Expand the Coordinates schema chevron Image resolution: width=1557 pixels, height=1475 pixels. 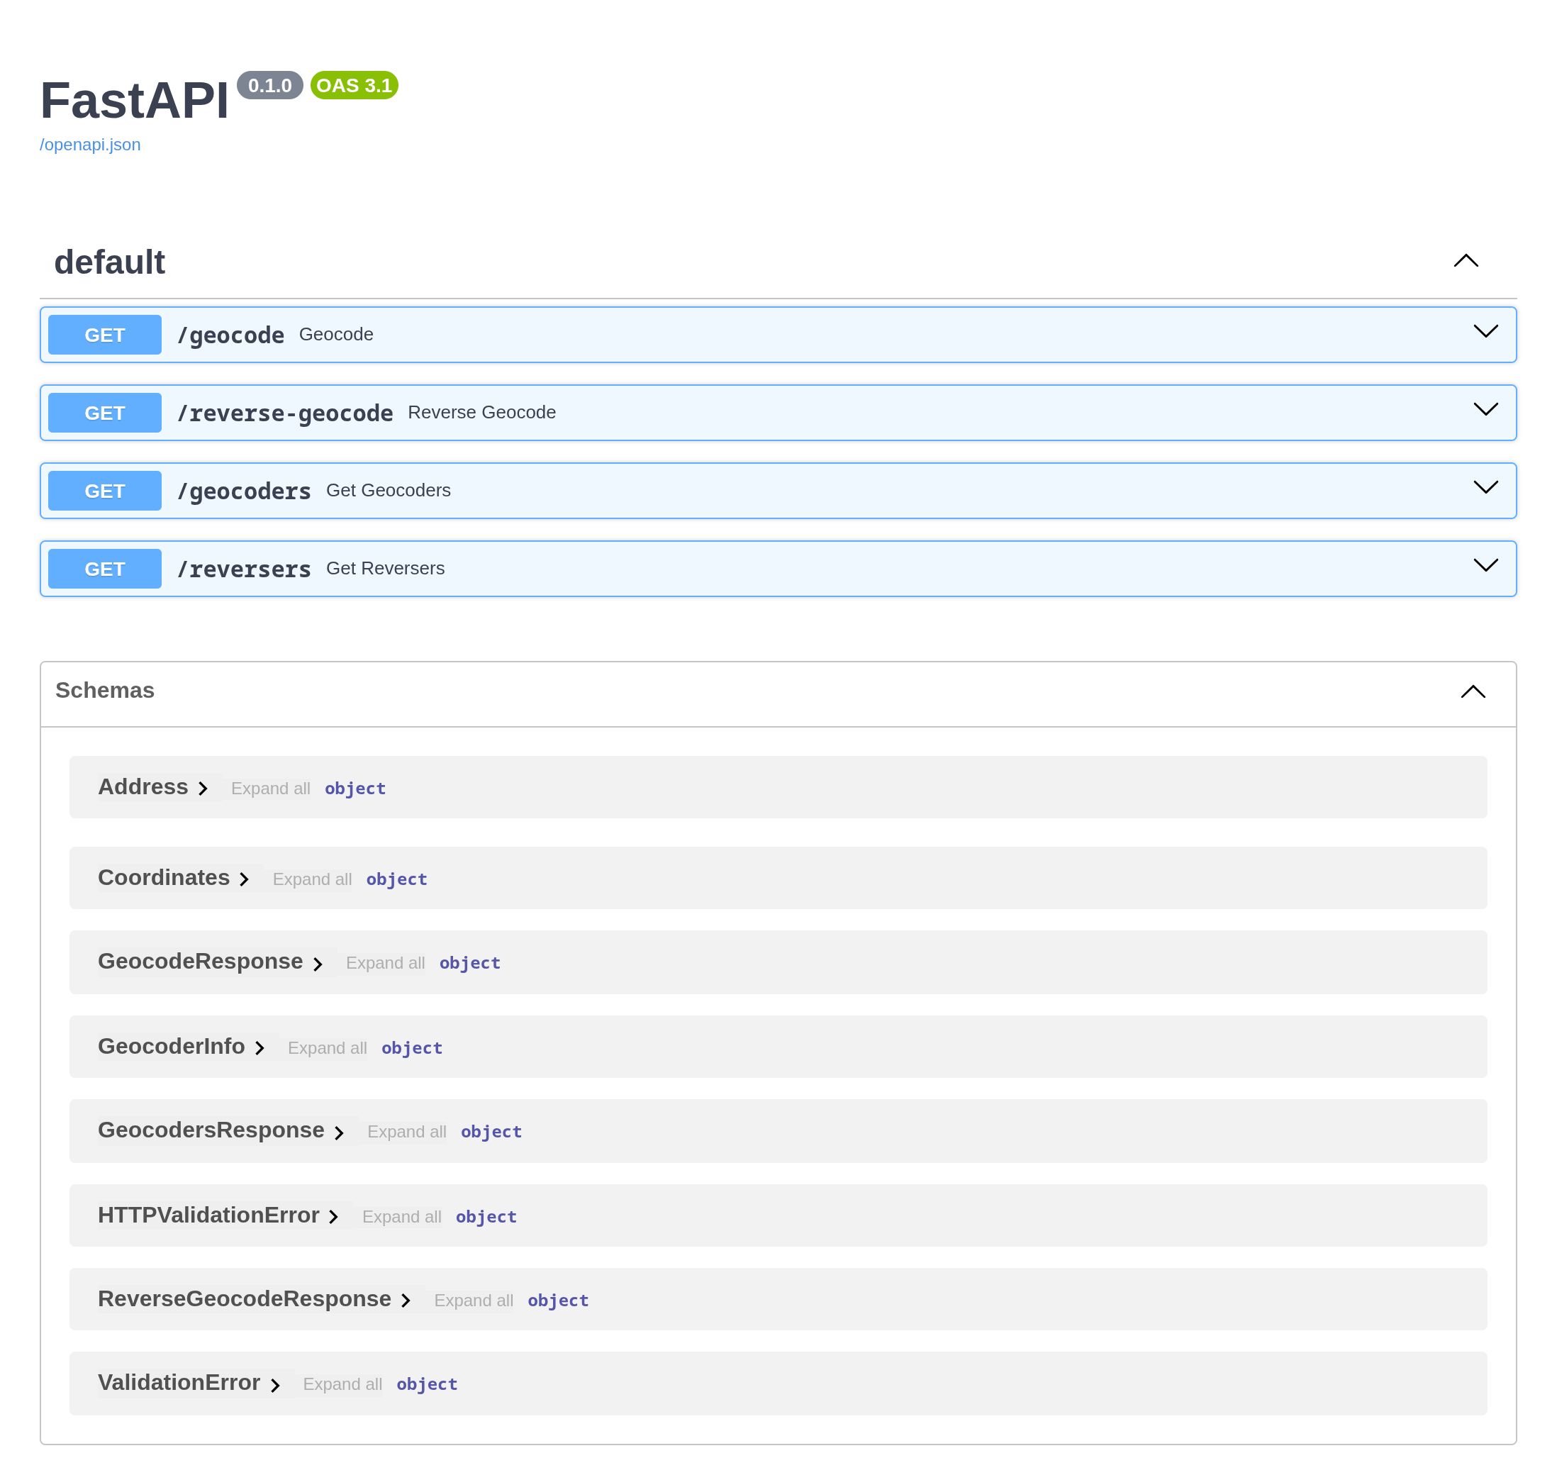245,878
